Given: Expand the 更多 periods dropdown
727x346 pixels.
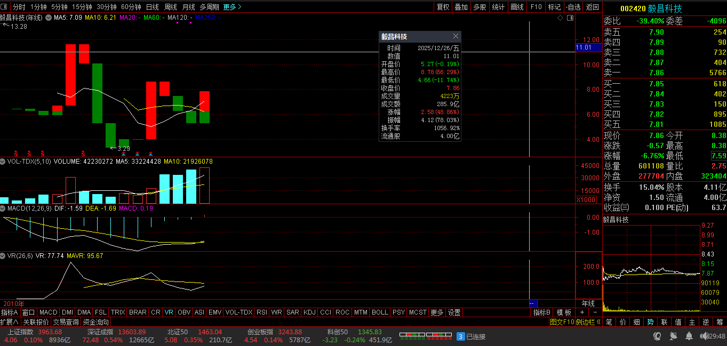Looking at the screenshot, I should [x=232, y=7].
